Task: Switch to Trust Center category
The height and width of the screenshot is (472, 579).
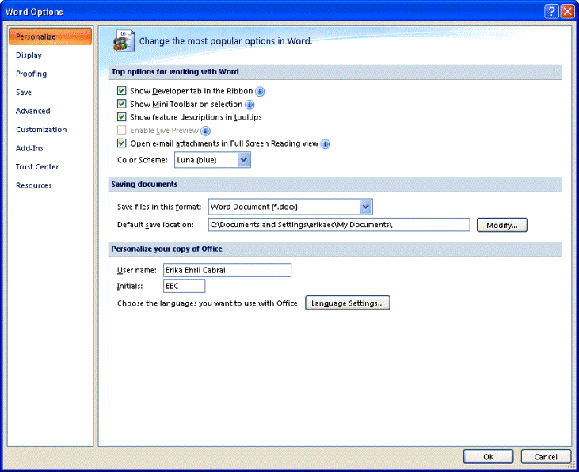Action: (x=37, y=166)
